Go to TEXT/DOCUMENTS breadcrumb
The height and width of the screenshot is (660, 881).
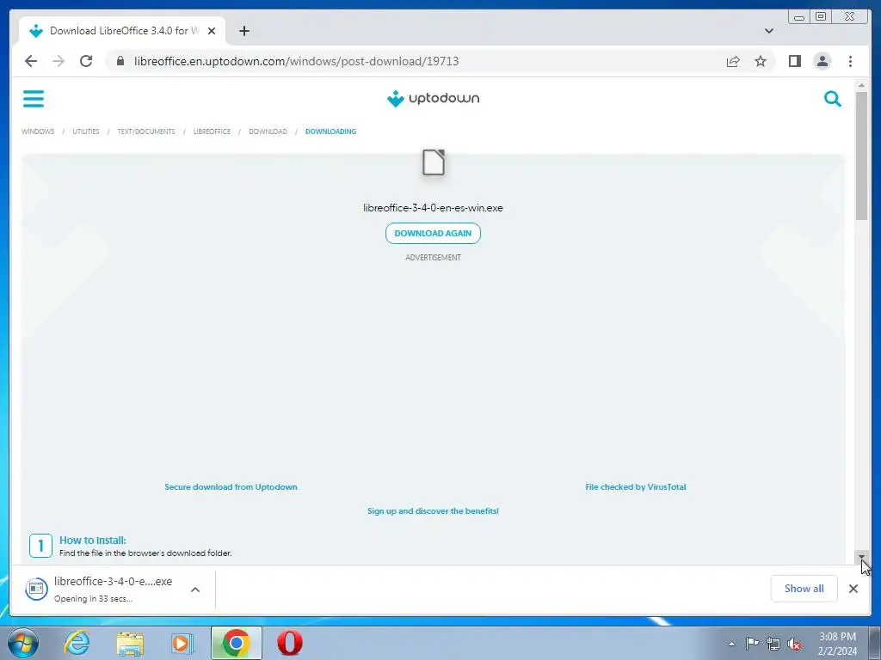coord(146,131)
